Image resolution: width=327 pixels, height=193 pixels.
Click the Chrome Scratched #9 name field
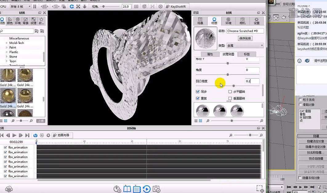click(x=245, y=31)
